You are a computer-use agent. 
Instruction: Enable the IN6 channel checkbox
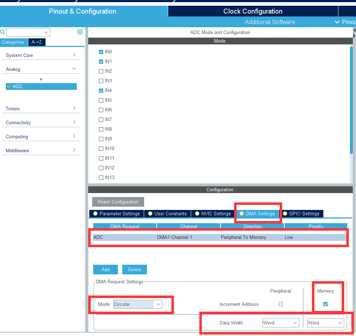[x=101, y=110]
